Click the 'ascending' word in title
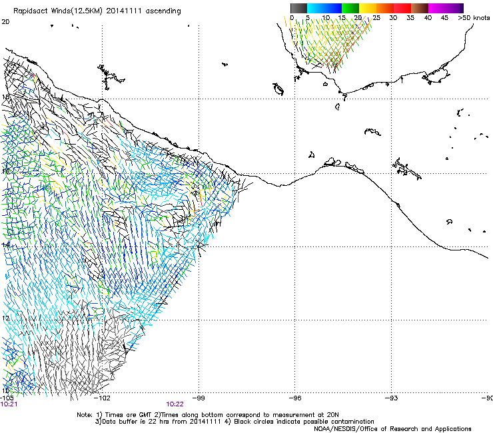Viewport: 493px width, 433px height. [x=163, y=11]
